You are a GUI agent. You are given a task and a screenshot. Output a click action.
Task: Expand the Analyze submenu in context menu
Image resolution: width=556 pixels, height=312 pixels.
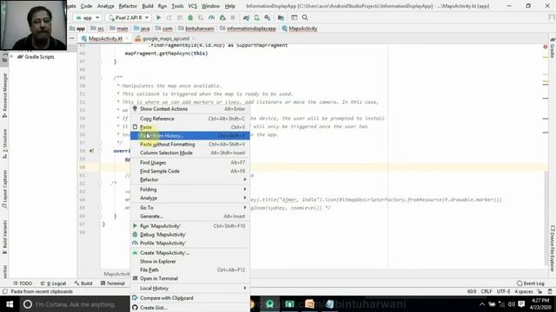click(x=190, y=198)
